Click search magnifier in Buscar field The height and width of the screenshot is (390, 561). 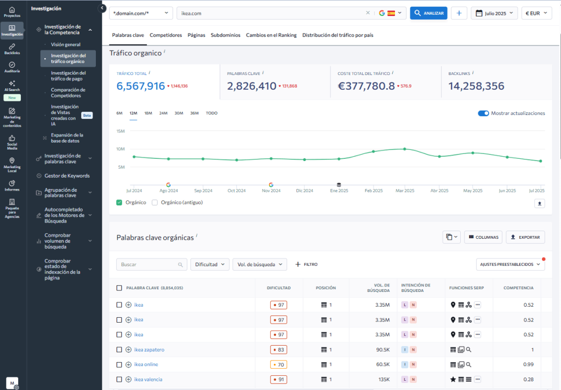pyautogui.click(x=180, y=265)
